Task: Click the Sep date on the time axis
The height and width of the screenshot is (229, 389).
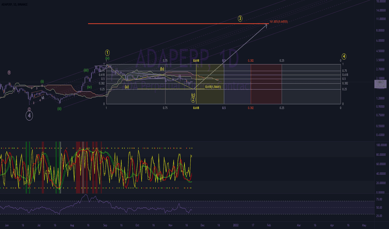Action: point(105,225)
